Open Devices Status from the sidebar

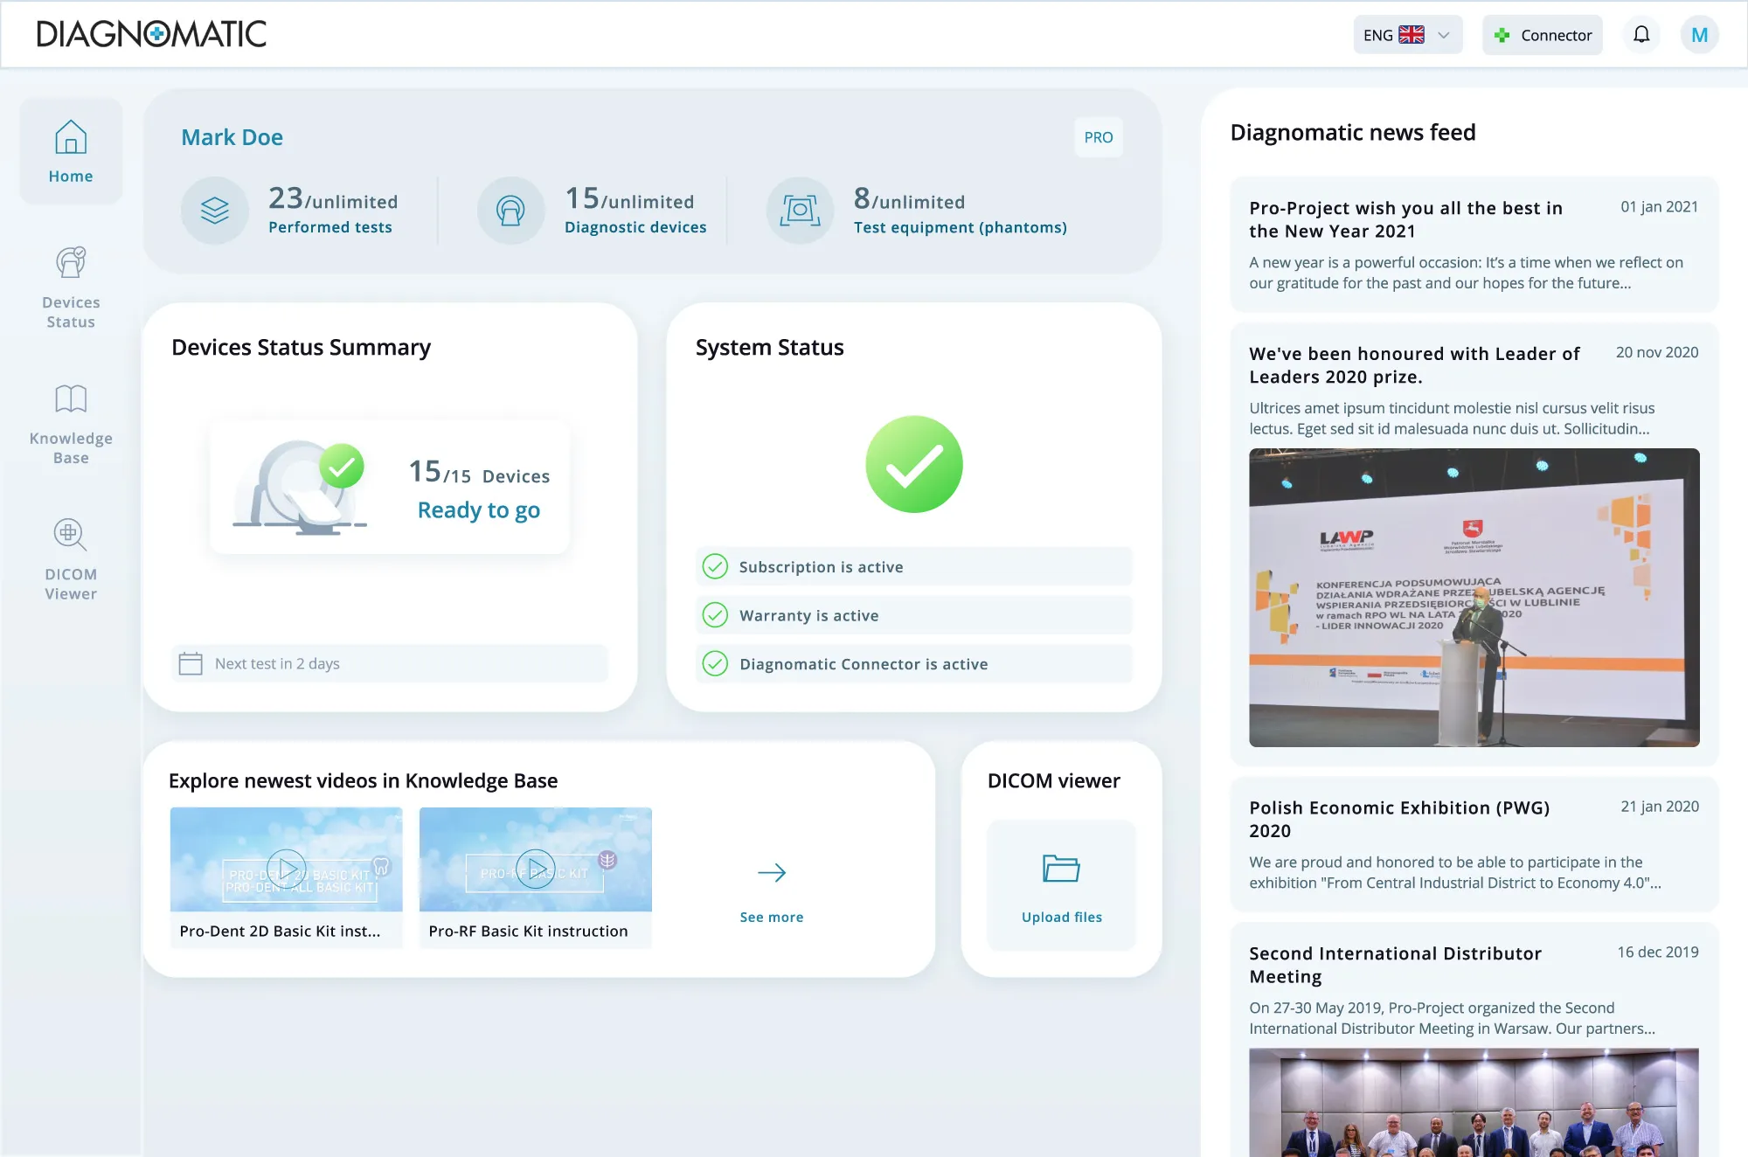[70, 284]
